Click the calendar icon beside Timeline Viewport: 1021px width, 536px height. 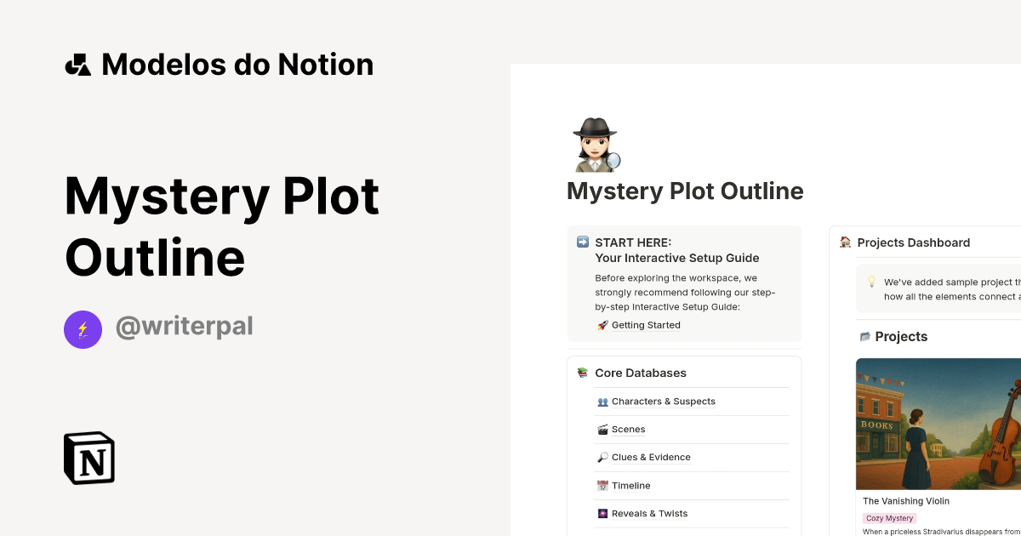[x=602, y=485]
